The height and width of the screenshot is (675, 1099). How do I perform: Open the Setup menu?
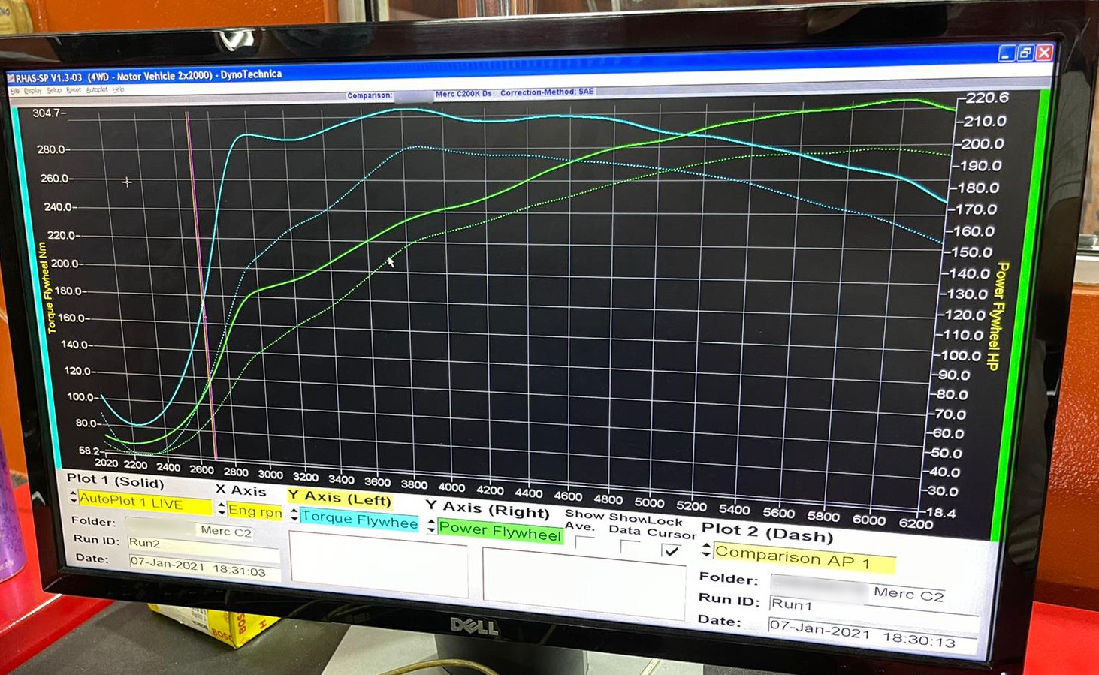click(x=54, y=90)
